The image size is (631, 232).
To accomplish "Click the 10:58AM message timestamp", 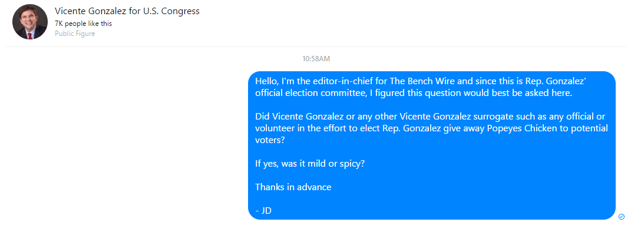I will (316, 59).
